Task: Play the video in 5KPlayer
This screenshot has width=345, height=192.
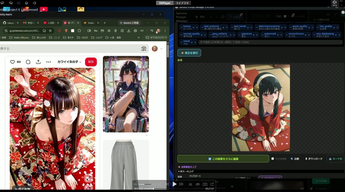Action: 175,184
